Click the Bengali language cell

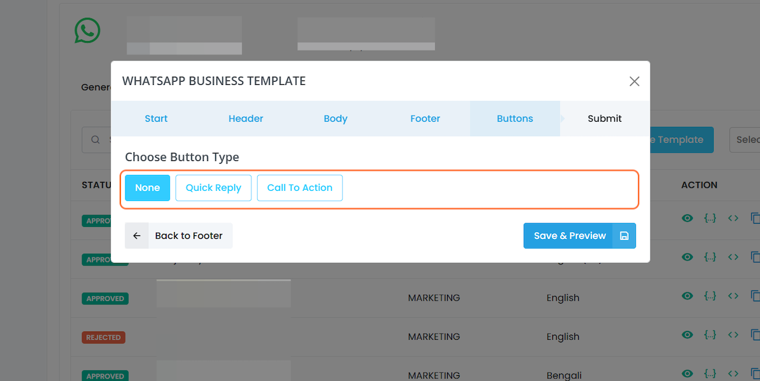(x=564, y=375)
